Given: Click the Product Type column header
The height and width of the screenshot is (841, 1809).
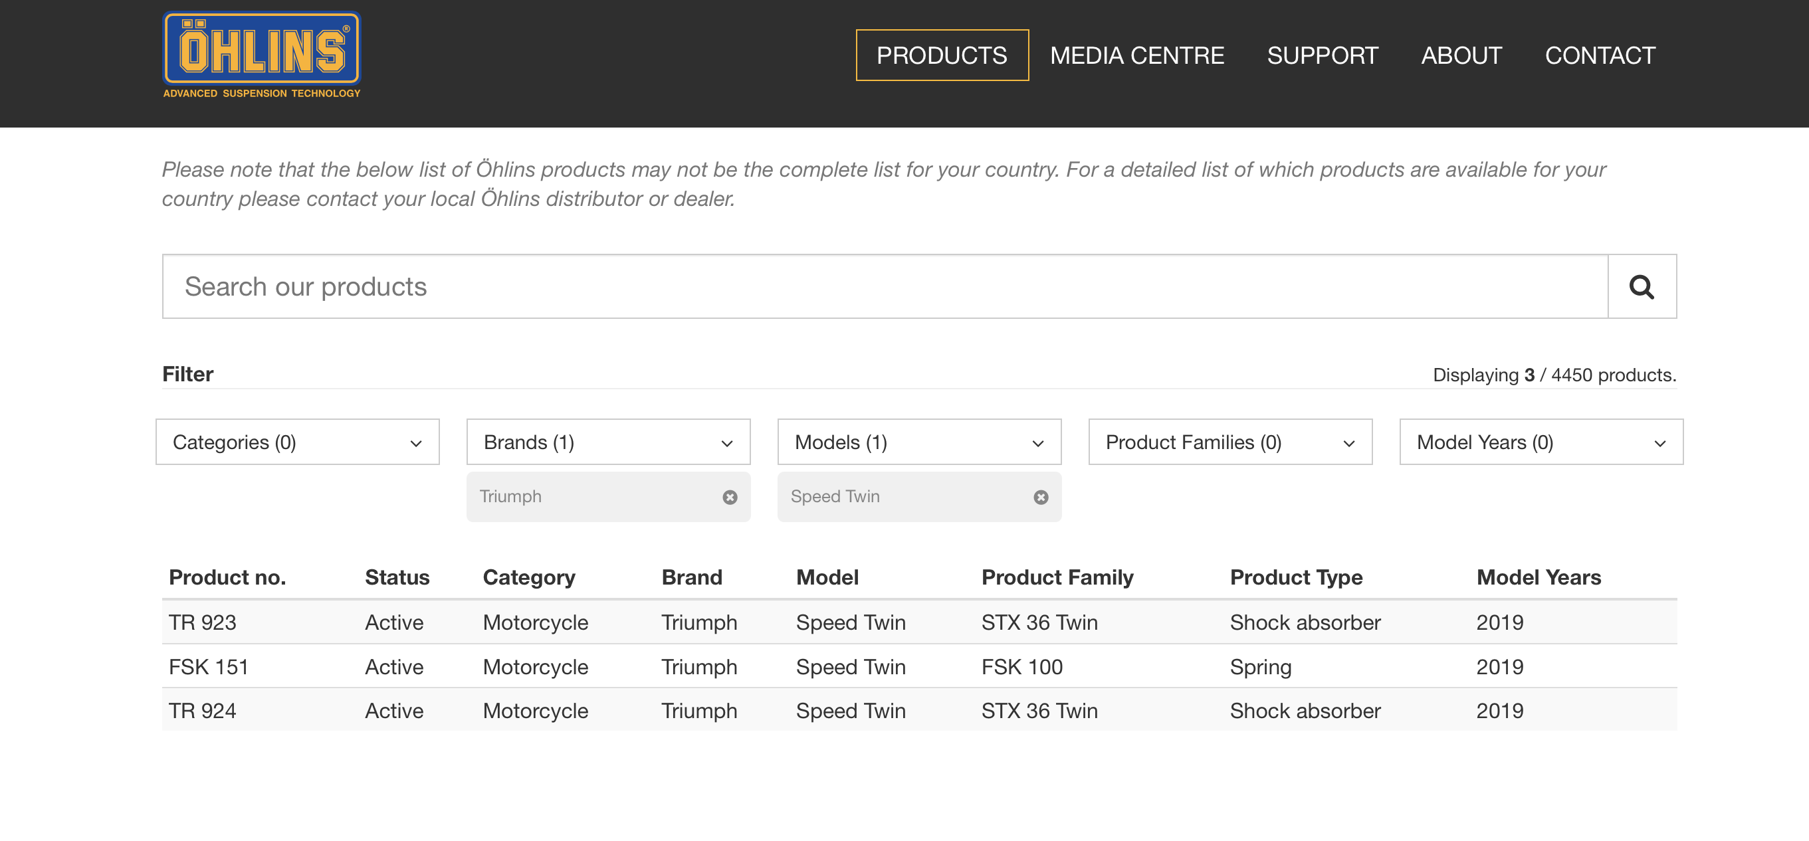Looking at the screenshot, I should pyautogui.click(x=1297, y=578).
